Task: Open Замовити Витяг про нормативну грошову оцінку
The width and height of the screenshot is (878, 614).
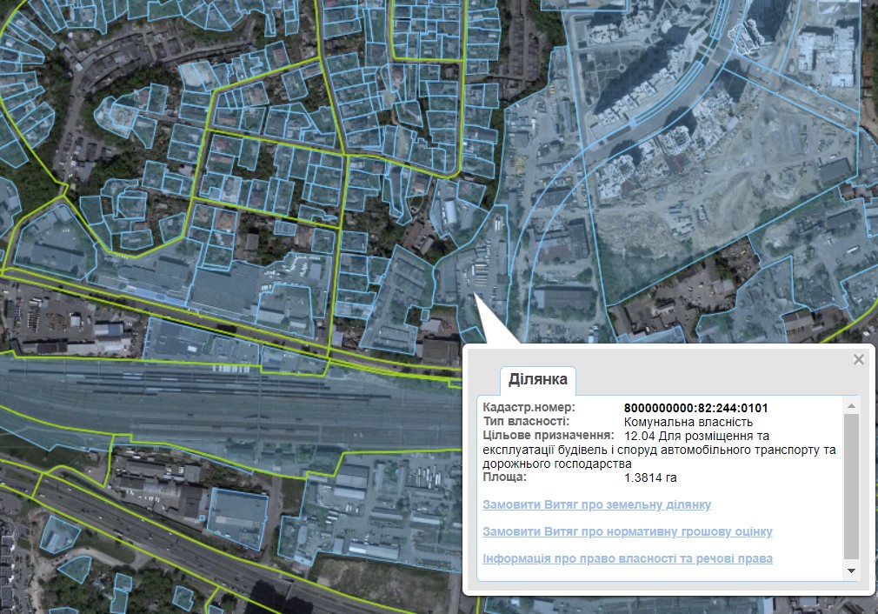Action: 627,531
